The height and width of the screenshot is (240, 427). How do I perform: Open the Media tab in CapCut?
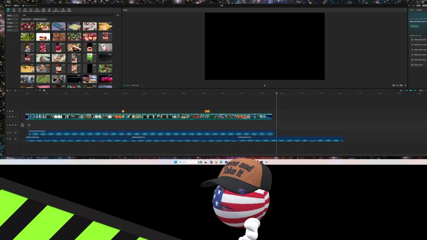pos(8,10)
